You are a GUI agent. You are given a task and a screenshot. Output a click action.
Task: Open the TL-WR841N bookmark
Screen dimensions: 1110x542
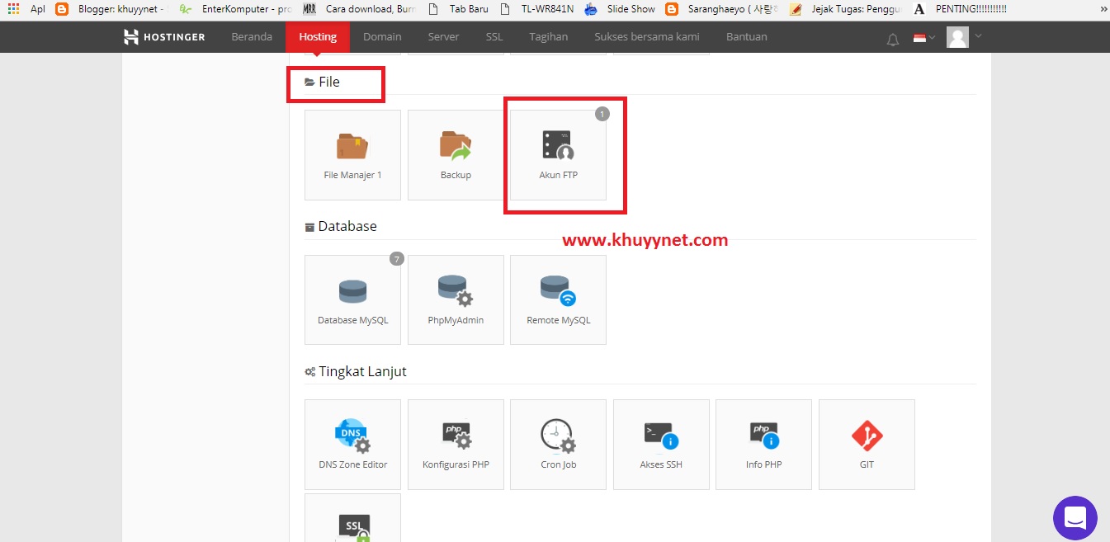pyautogui.click(x=536, y=9)
